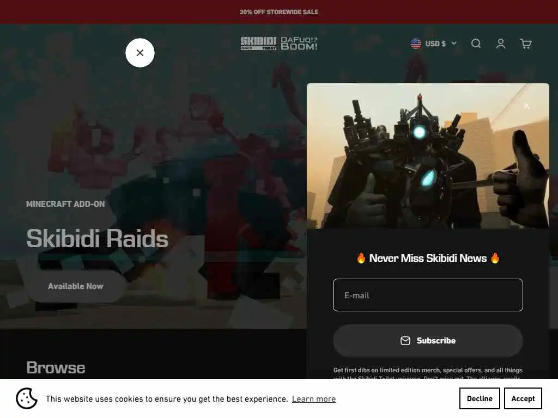Expand the USD $ currency selector

pos(433,44)
